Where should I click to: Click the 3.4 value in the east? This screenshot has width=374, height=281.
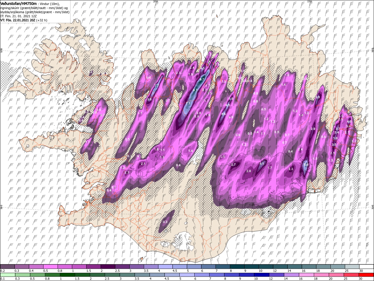click(337, 133)
